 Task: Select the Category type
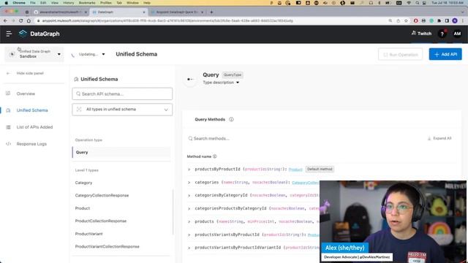click(83, 183)
